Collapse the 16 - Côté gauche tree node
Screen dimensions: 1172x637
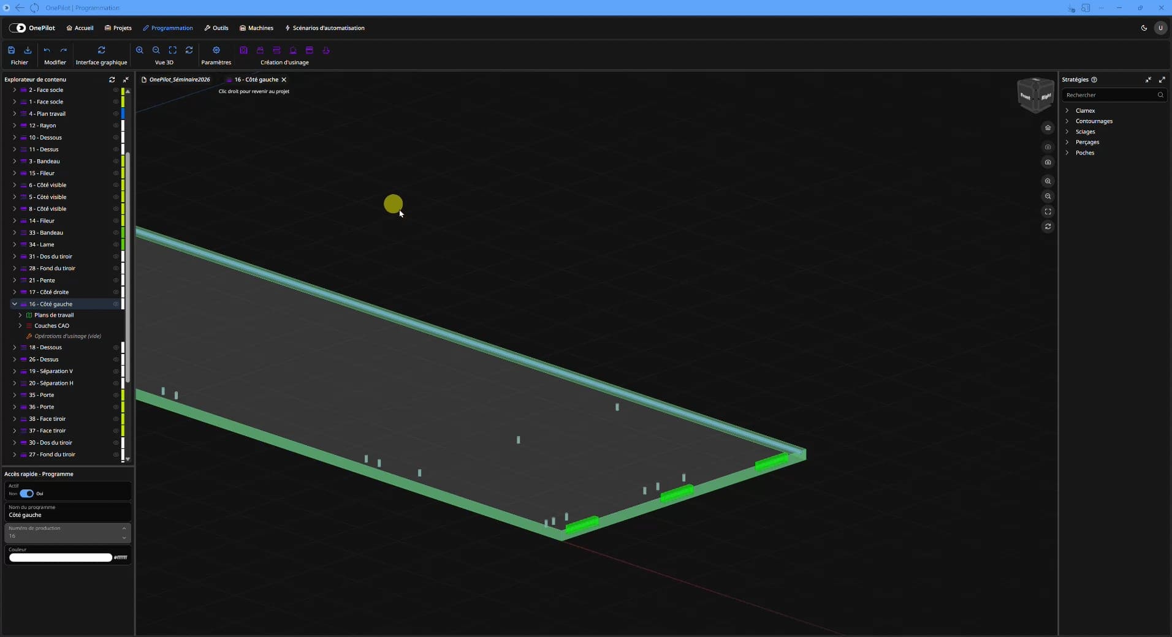click(x=15, y=304)
